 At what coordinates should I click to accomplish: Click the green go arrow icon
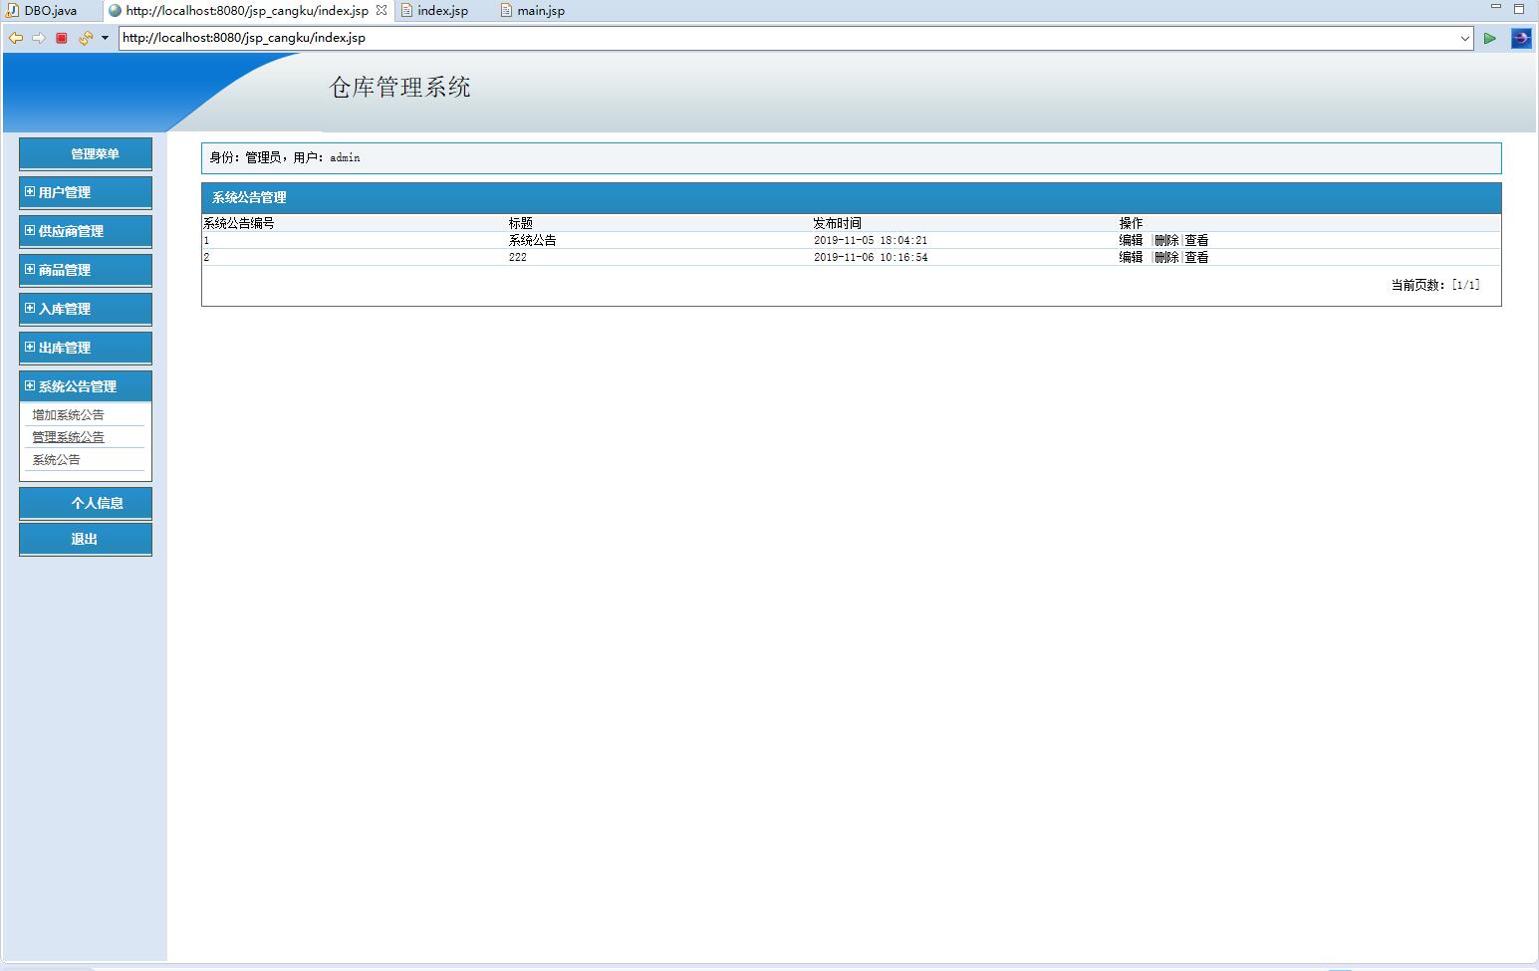coord(1490,38)
